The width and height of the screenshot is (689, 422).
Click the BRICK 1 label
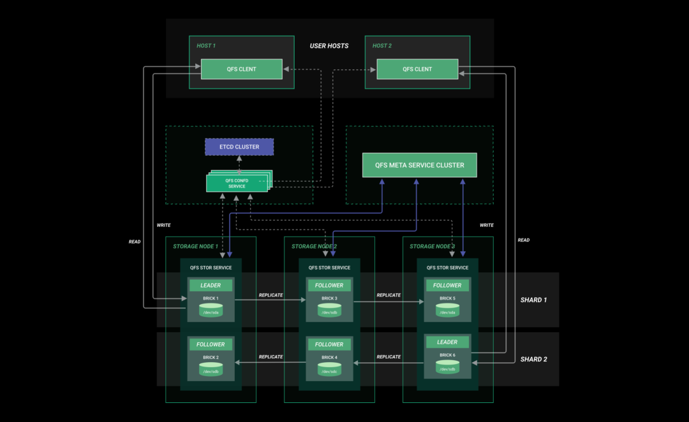click(x=211, y=298)
